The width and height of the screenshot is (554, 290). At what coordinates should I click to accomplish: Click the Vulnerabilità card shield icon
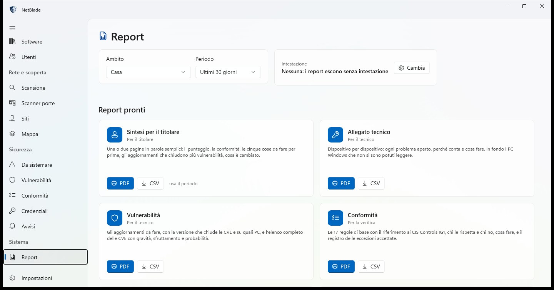pyautogui.click(x=114, y=218)
